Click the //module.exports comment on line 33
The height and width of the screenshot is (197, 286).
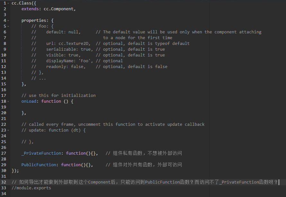point(31,188)
